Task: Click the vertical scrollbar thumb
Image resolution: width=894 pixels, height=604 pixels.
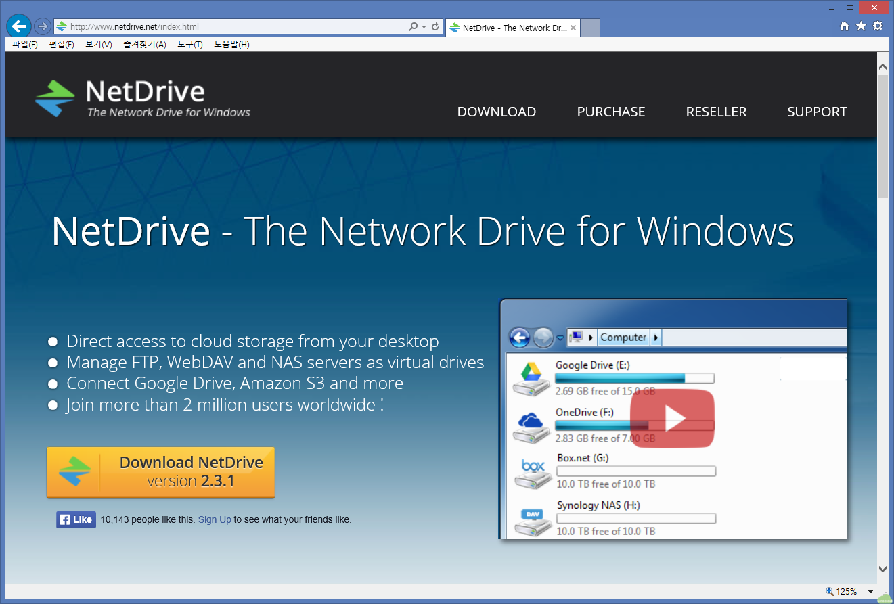Action: (x=882, y=136)
